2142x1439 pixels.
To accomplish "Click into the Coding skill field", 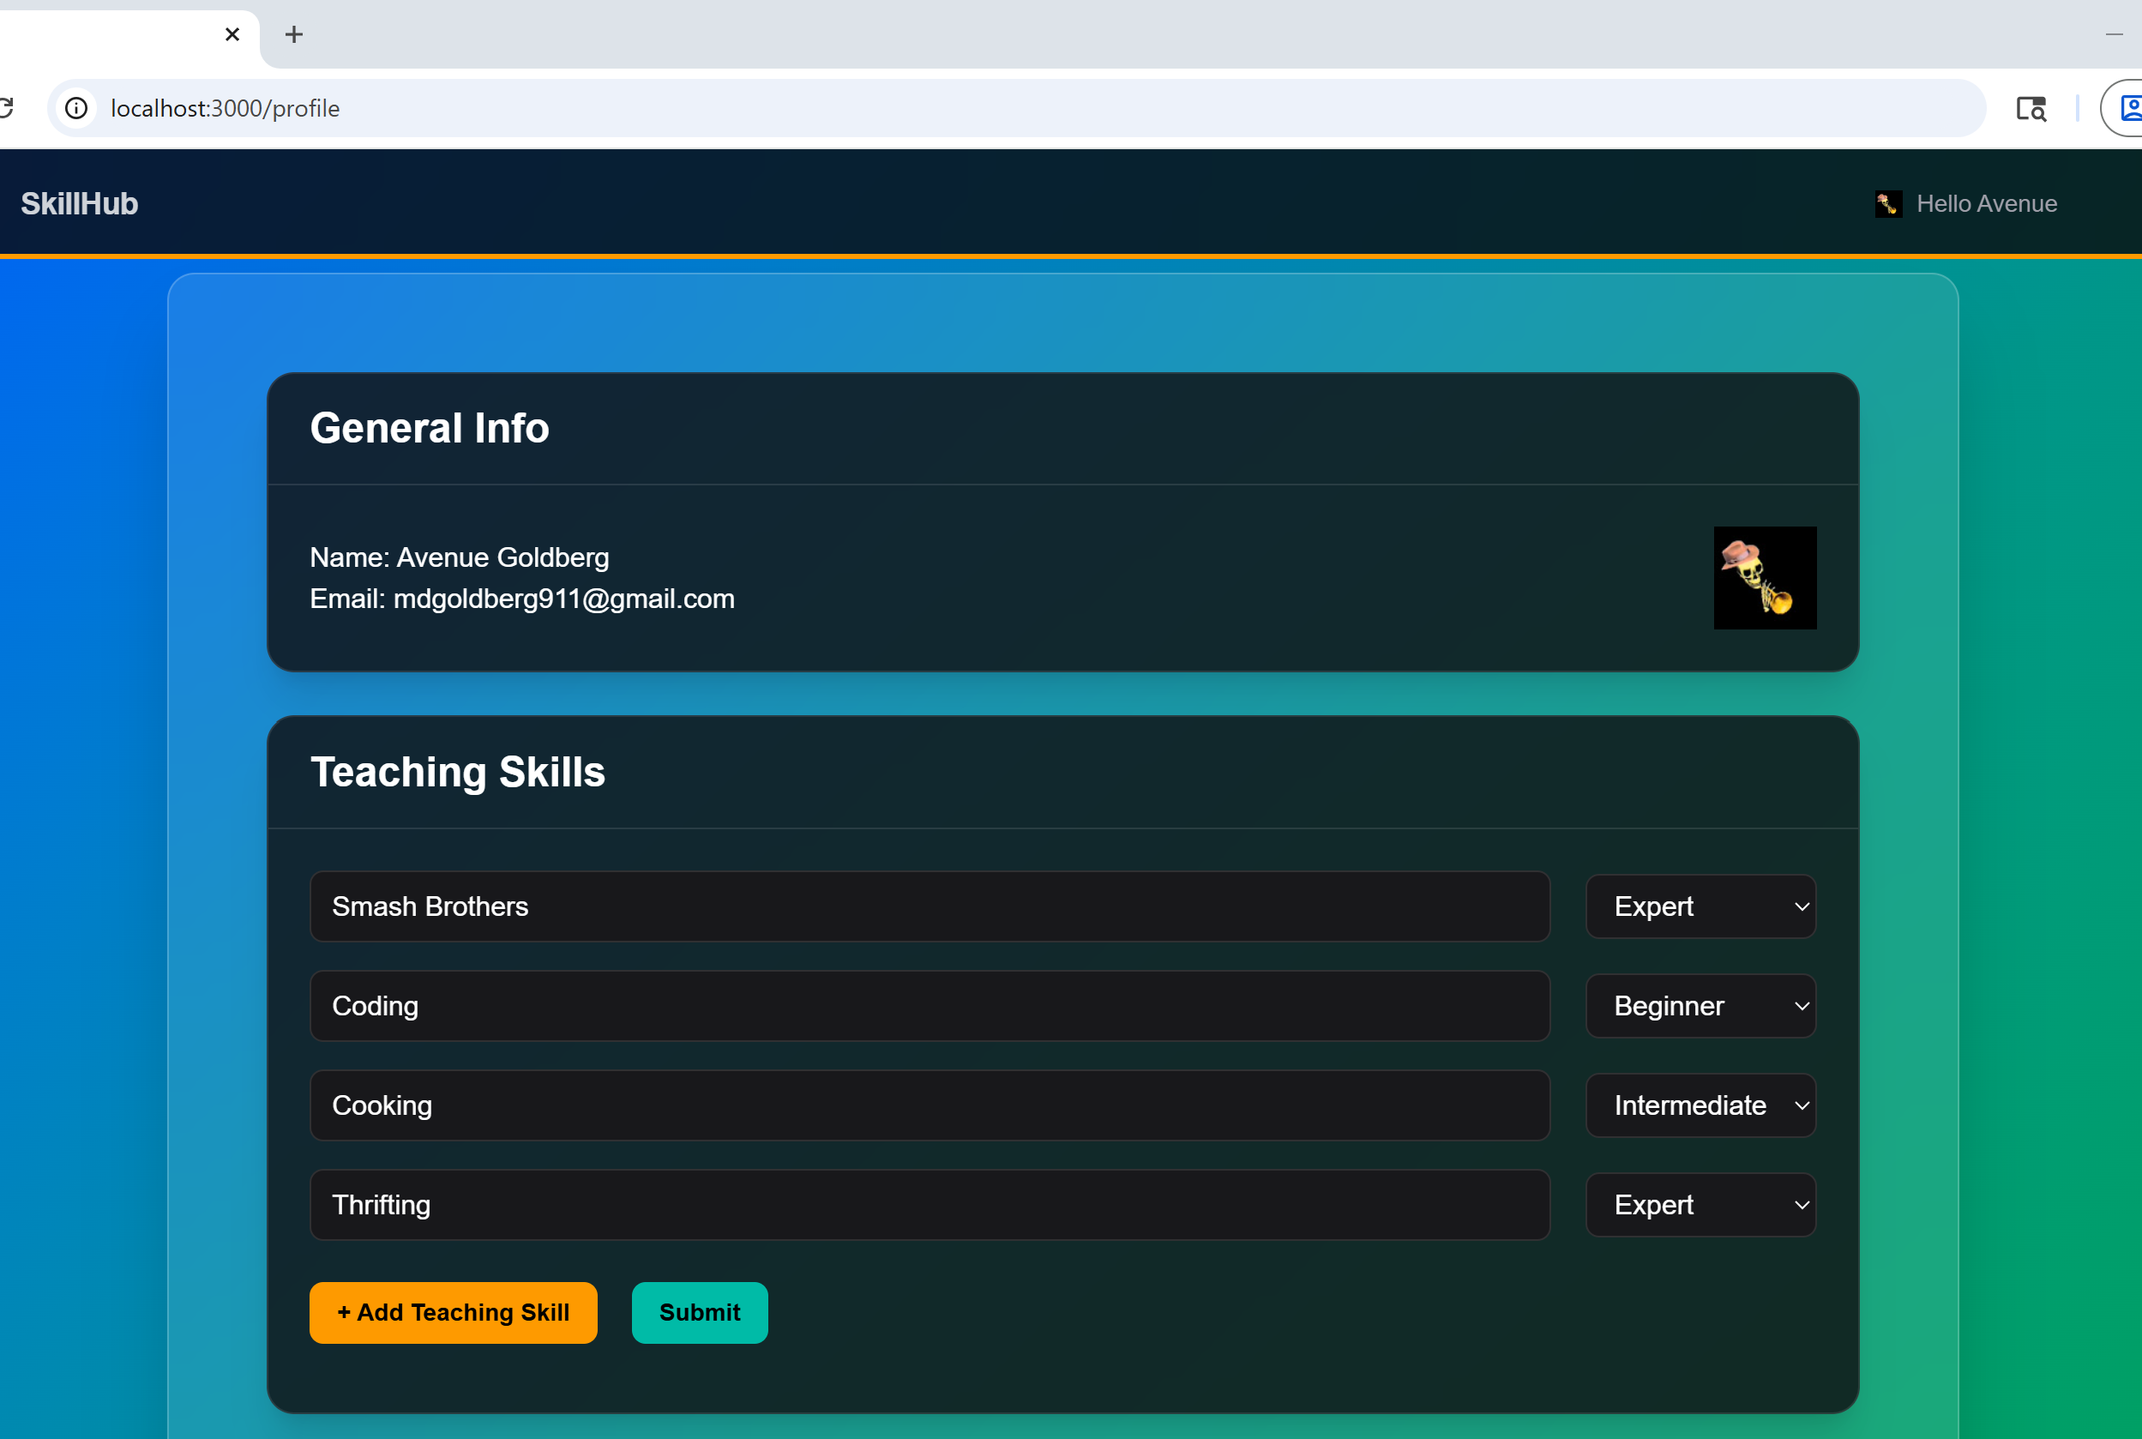I will pyautogui.click(x=929, y=1006).
